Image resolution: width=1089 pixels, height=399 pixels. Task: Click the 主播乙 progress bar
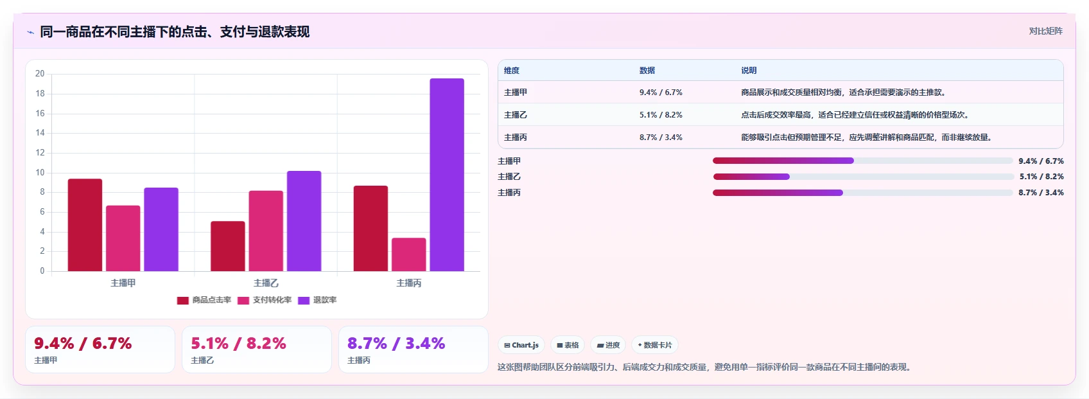point(862,177)
